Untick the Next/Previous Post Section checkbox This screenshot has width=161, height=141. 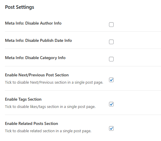point(111,80)
